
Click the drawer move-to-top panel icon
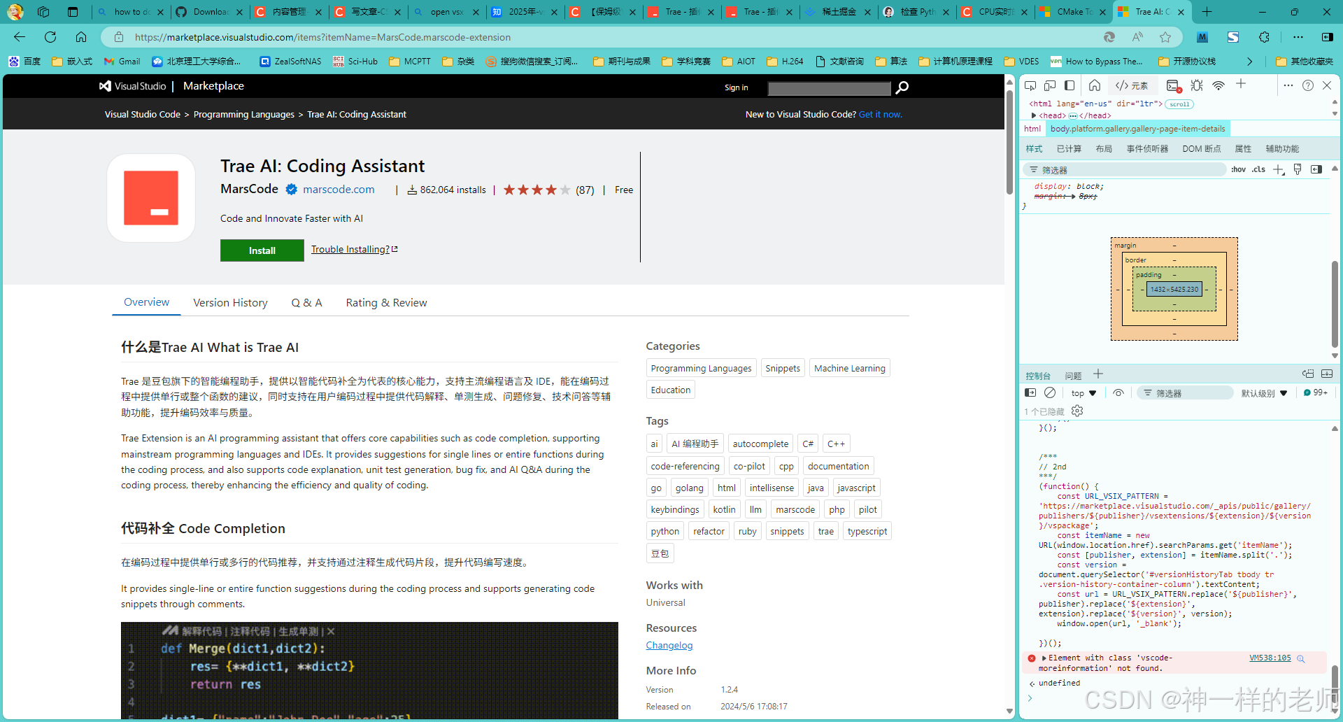(1308, 374)
